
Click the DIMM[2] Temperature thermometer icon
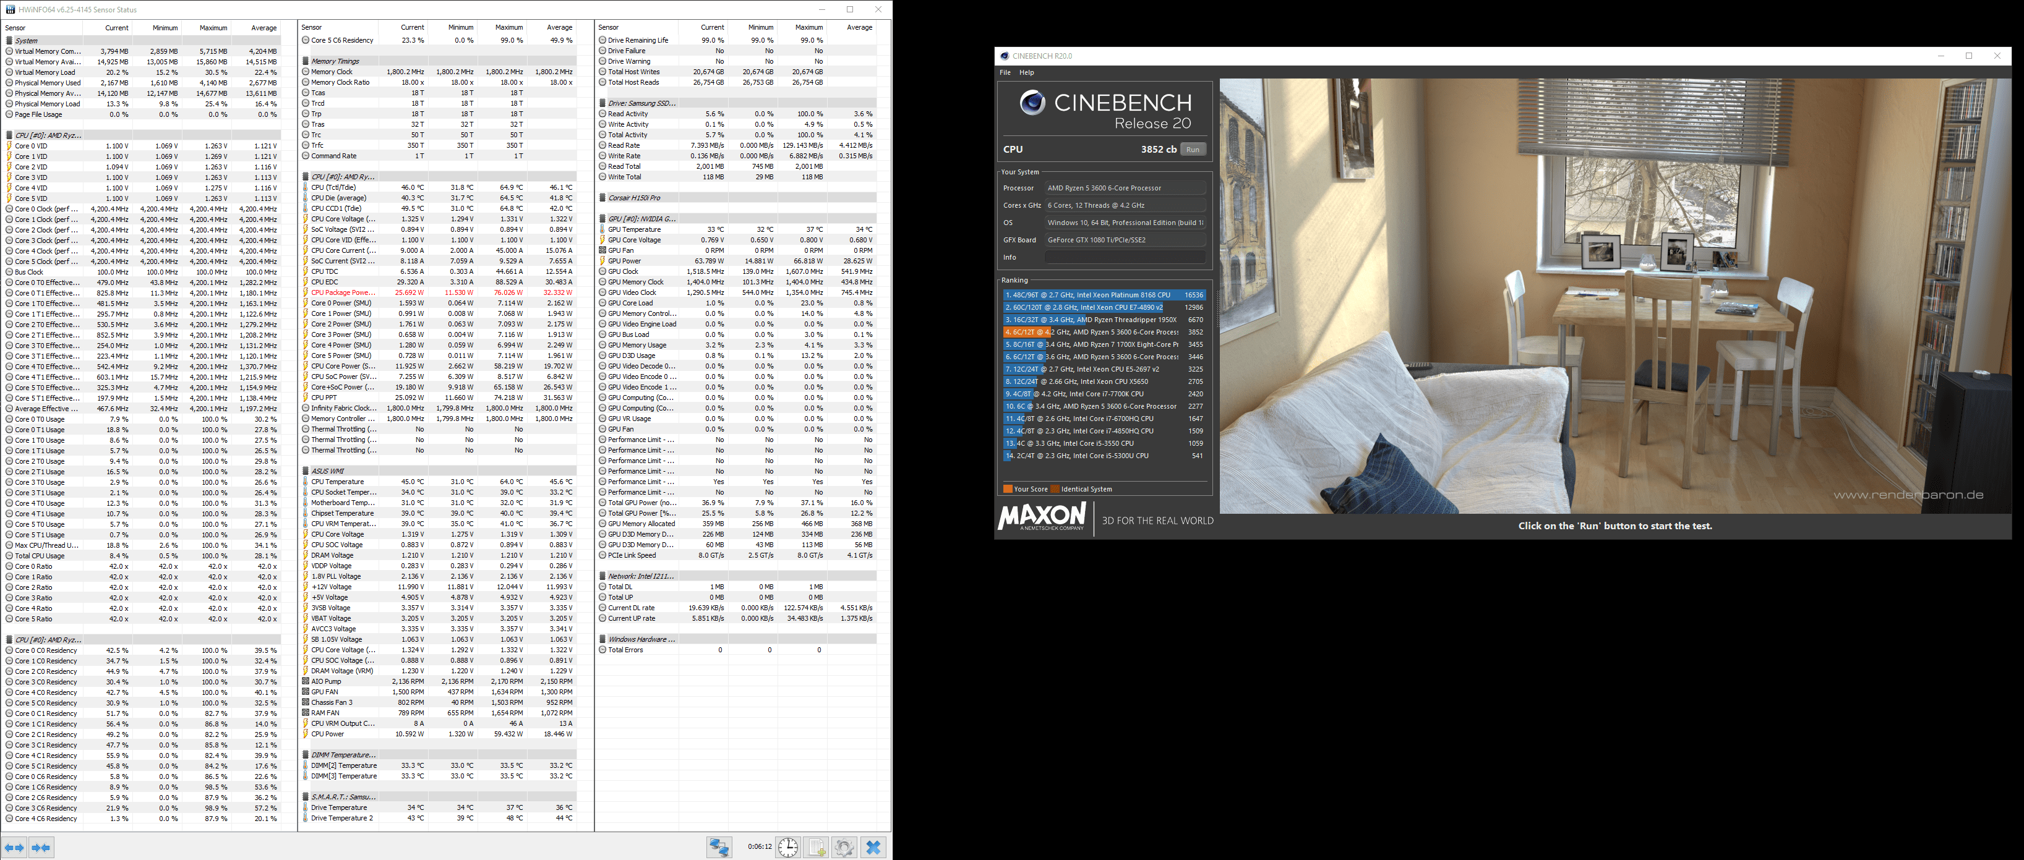tap(306, 765)
